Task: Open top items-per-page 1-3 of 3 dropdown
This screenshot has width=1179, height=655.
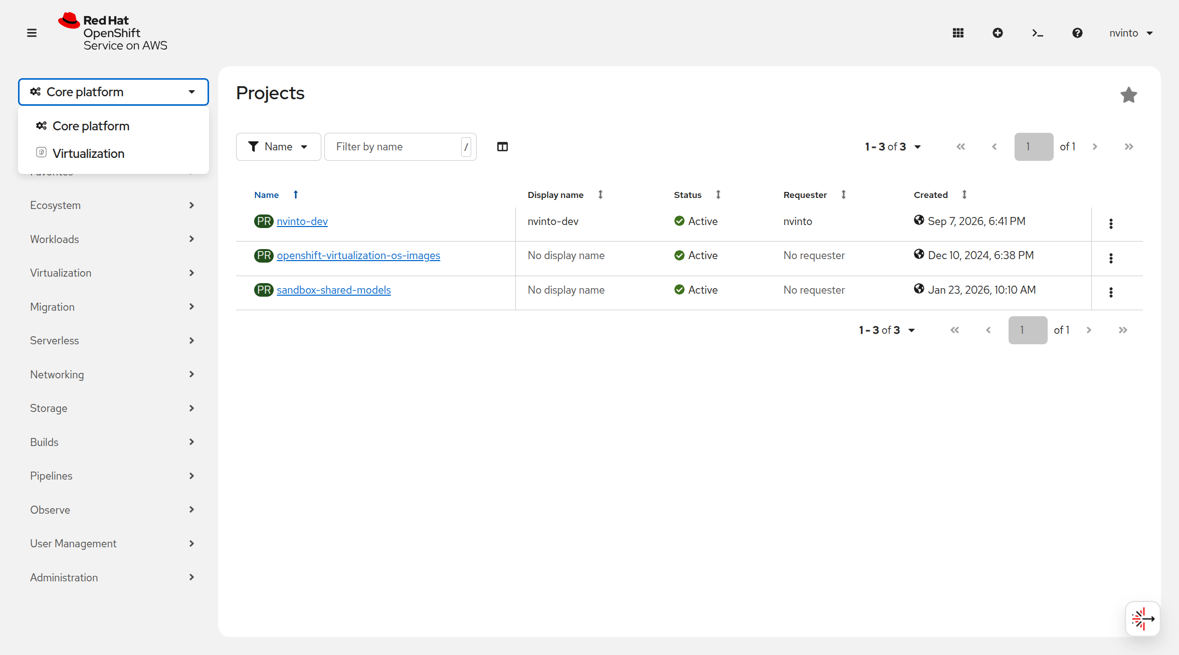Action: (893, 147)
